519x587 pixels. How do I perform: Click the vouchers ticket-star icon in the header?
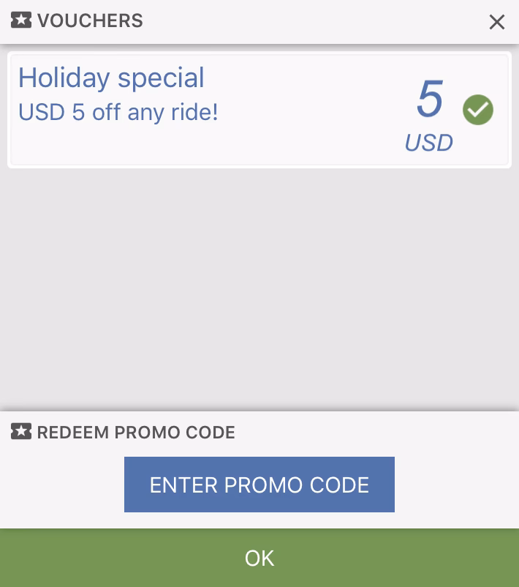21,20
